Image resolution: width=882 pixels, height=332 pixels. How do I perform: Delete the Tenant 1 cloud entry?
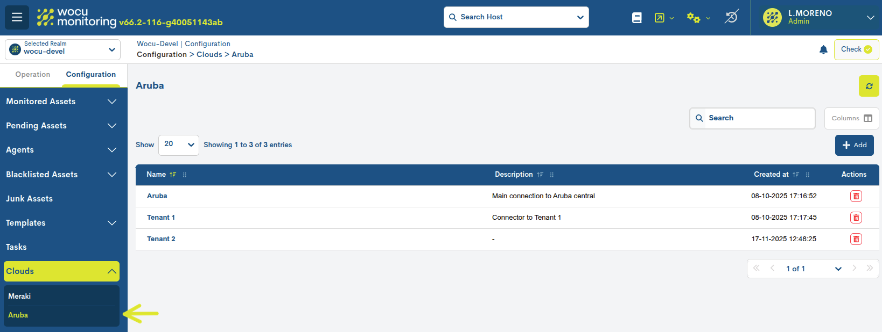(x=856, y=218)
